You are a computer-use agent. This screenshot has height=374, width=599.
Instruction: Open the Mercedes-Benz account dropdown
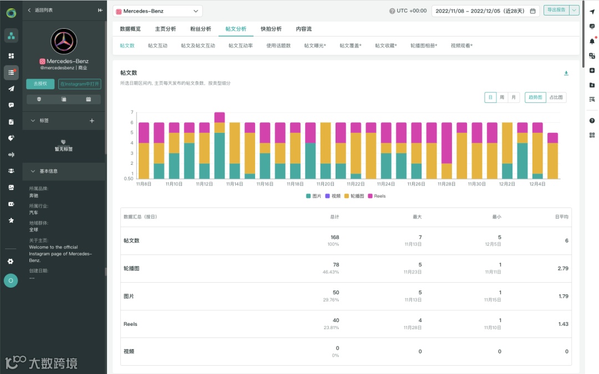(158, 11)
